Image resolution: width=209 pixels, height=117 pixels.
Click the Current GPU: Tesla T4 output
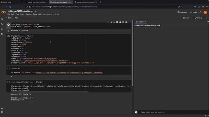pyautogui.click(x=21, y=94)
